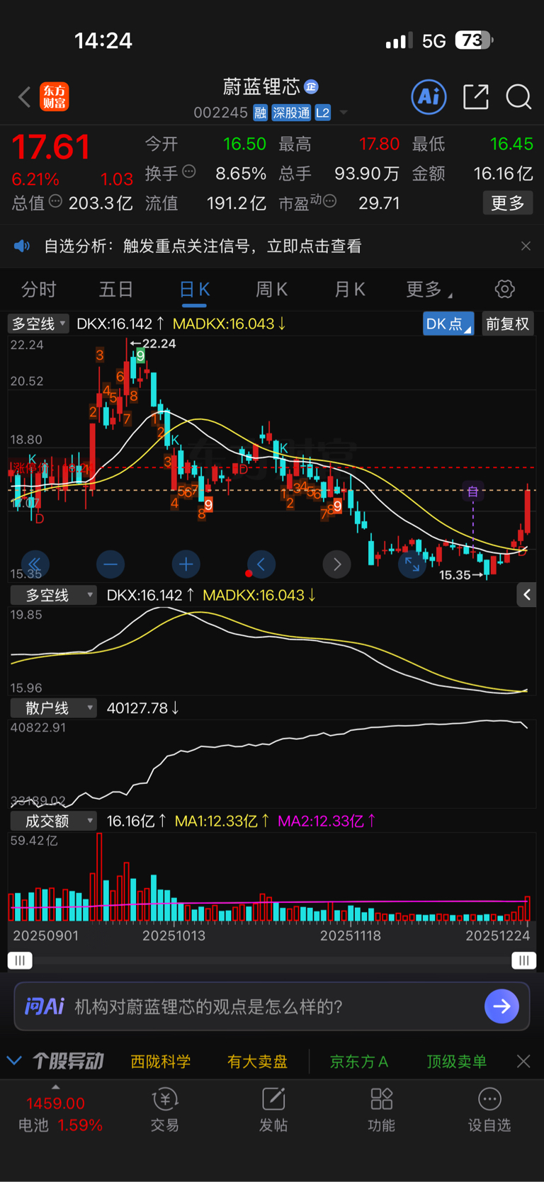
Task: Grab the left timeline range handle
Action: point(20,960)
